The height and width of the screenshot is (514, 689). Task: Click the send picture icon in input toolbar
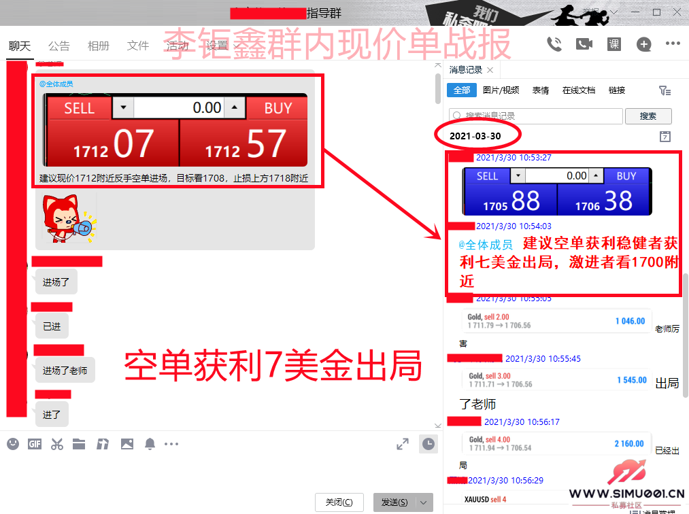click(x=127, y=444)
